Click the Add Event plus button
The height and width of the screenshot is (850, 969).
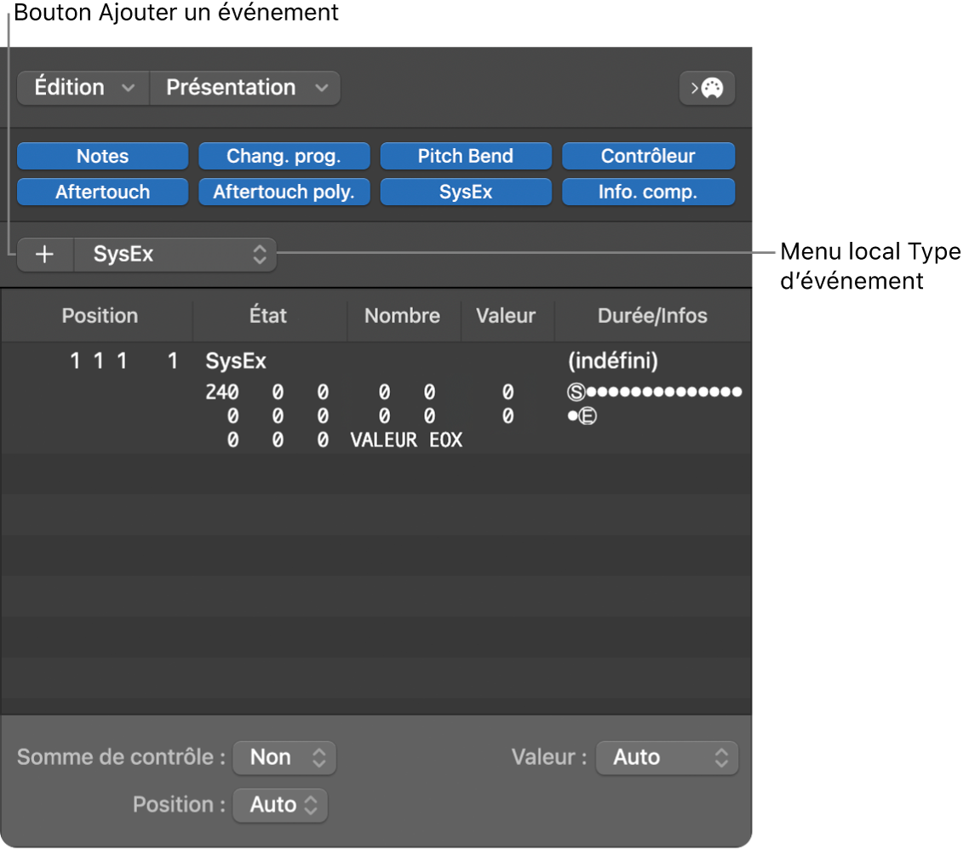point(44,255)
